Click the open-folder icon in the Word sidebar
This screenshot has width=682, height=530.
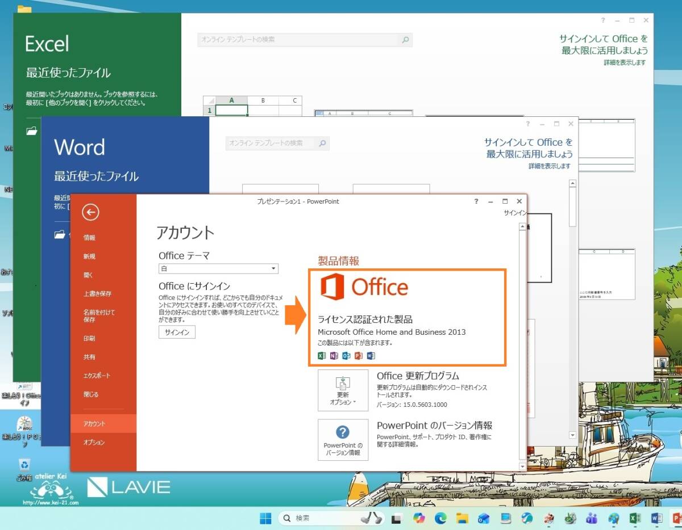tap(60, 234)
